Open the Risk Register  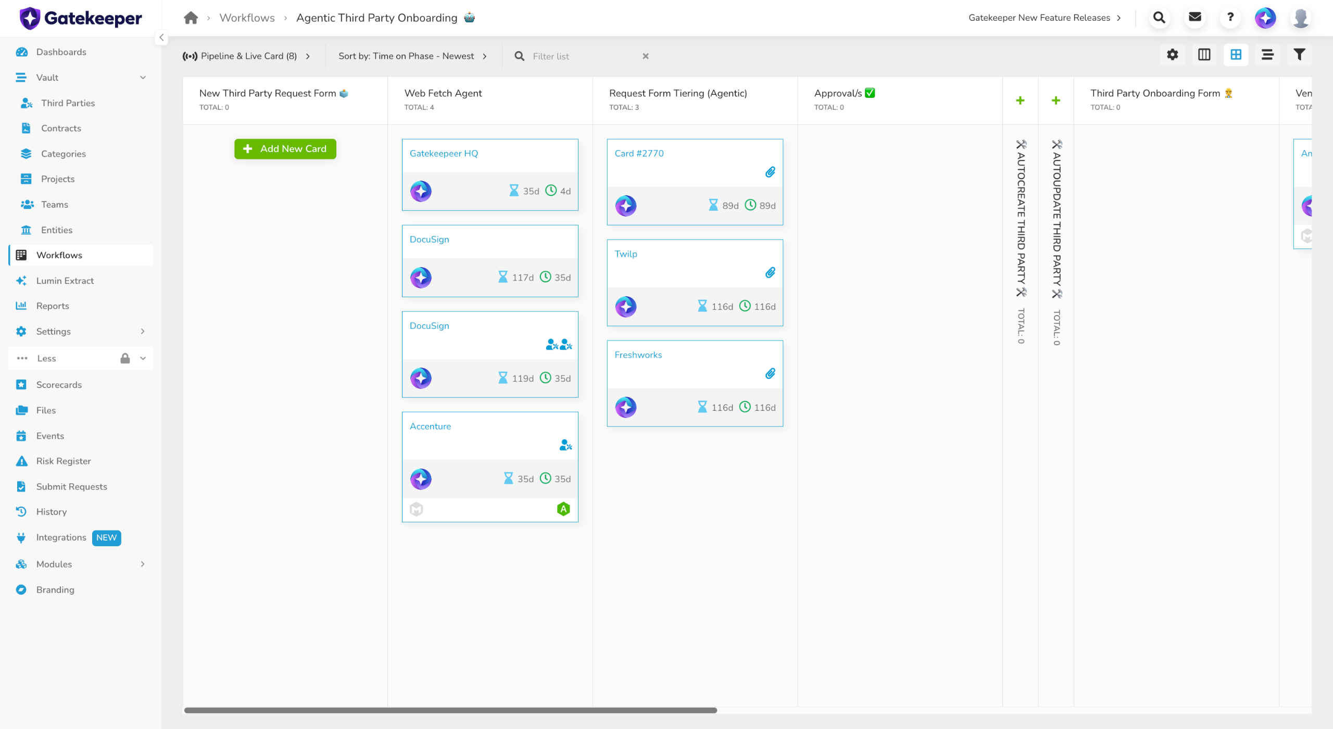point(81,461)
